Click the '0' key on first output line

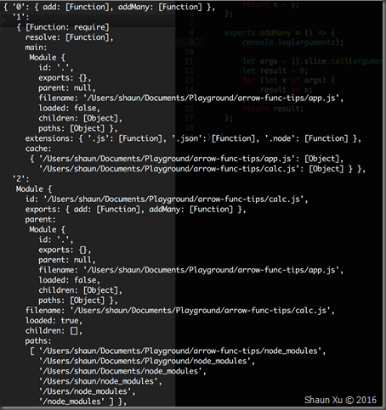19,7
